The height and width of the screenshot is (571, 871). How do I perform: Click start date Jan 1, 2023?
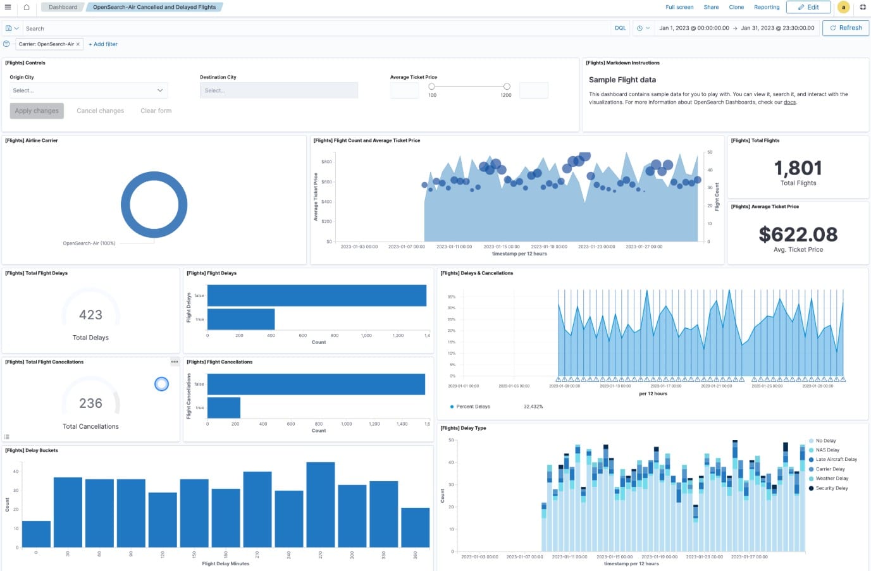[694, 28]
